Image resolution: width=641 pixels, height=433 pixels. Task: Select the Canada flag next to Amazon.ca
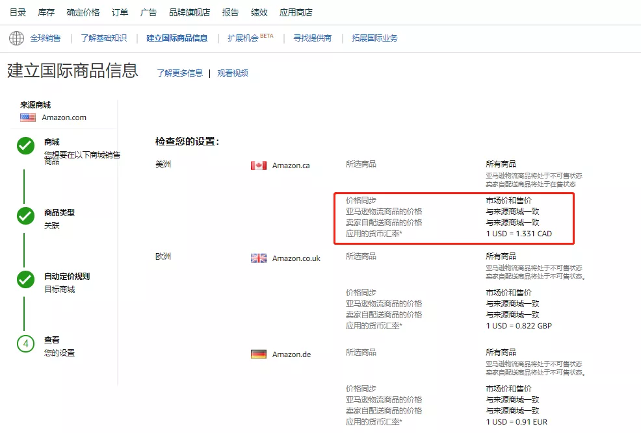257,165
